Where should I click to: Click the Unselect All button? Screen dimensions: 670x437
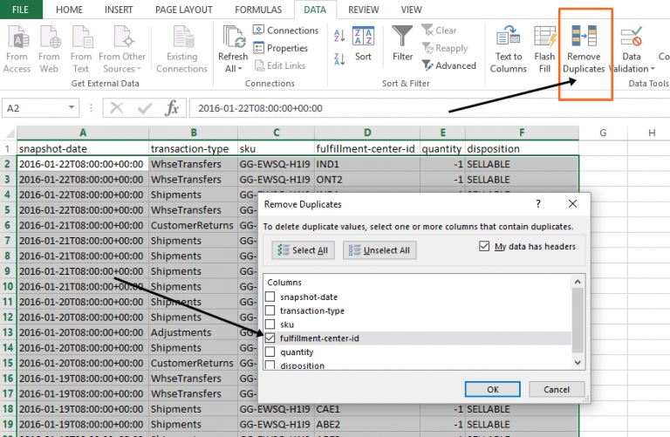click(x=379, y=250)
